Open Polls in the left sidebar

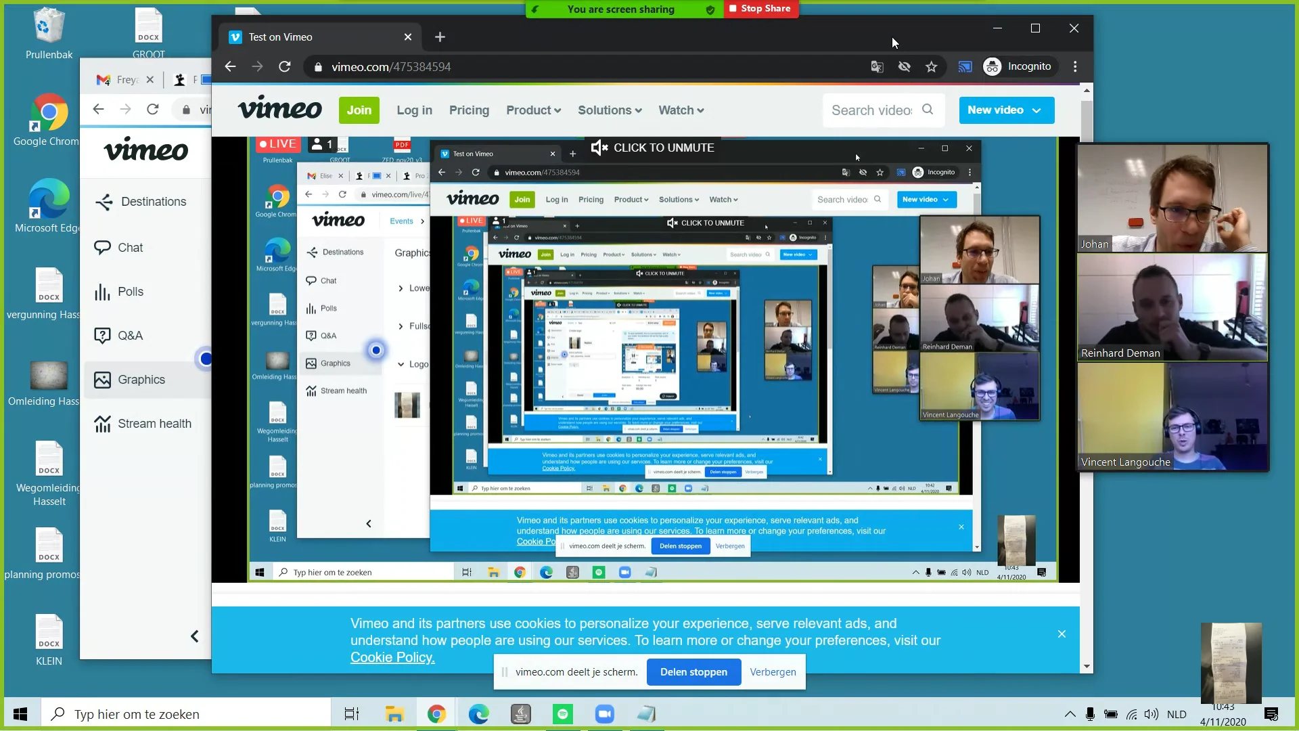(118, 292)
